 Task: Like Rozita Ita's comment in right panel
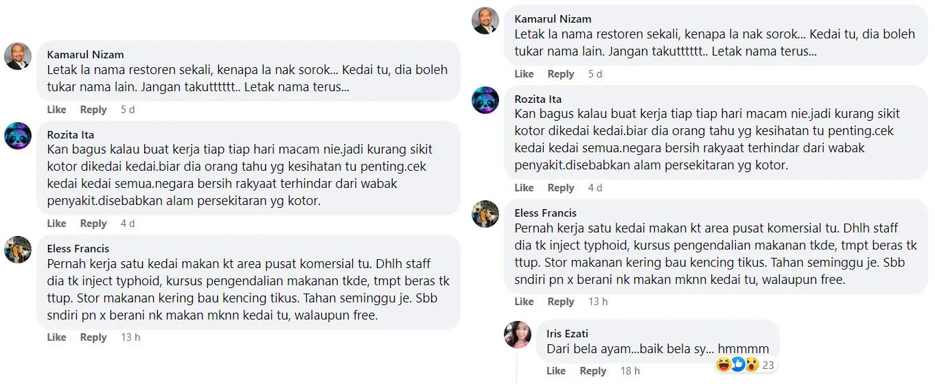click(524, 188)
